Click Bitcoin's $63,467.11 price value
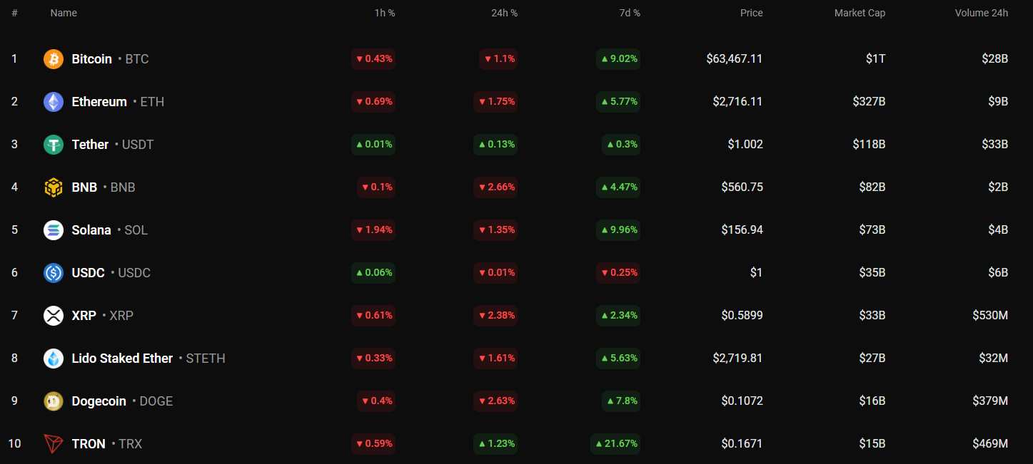The width and height of the screenshot is (1033, 464). tap(734, 59)
